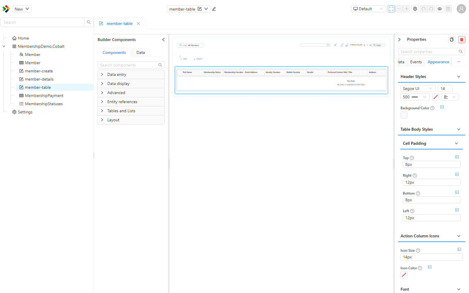Toggle code mode for Bottom padding
This screenshot has height=293, width=469.
click(x=457, y=192)
